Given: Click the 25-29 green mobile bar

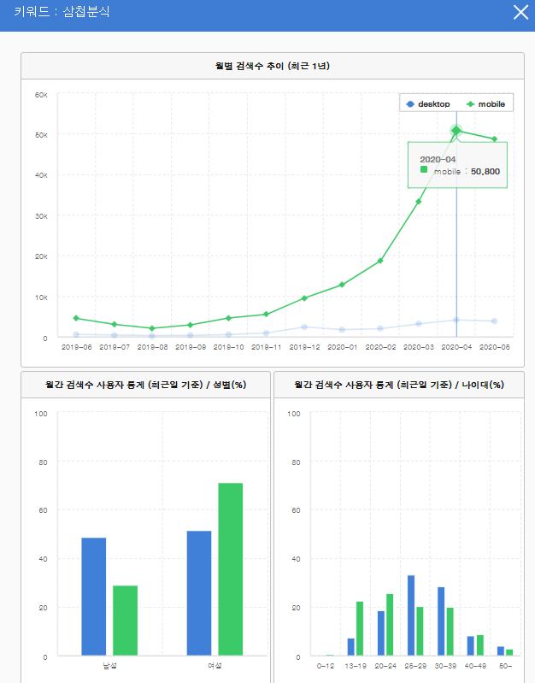Looking at the screenshot, I should click(x=420, y=631).
